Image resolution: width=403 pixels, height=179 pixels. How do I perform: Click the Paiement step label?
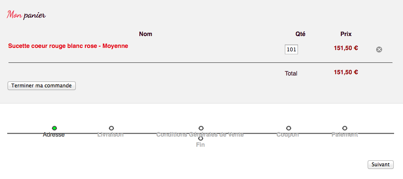pos(345,134)
